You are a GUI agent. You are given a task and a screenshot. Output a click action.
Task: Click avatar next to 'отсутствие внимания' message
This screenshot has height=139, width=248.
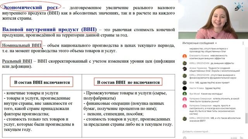click(x=184, y=76)
